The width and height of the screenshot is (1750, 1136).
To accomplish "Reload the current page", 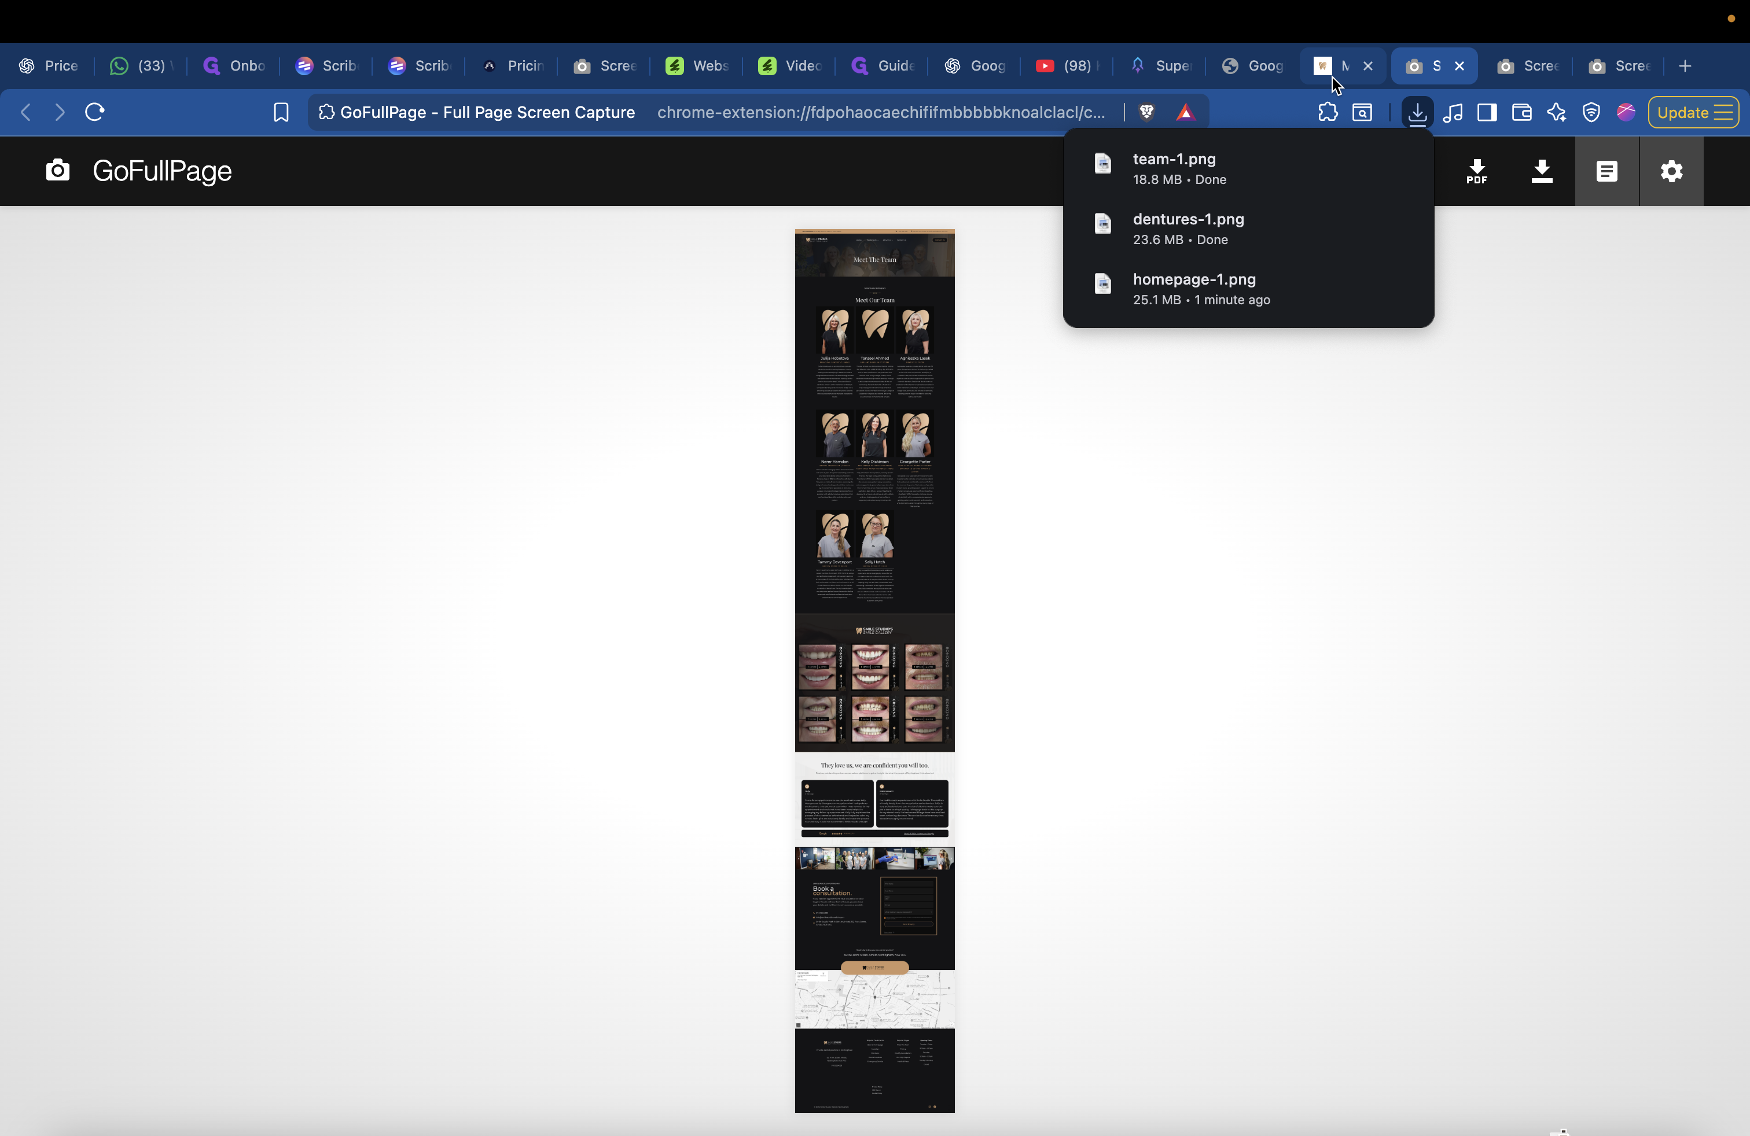I will tap(95, 112).
